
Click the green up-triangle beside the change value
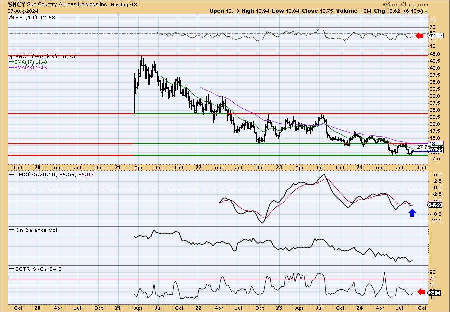(426, 11)
